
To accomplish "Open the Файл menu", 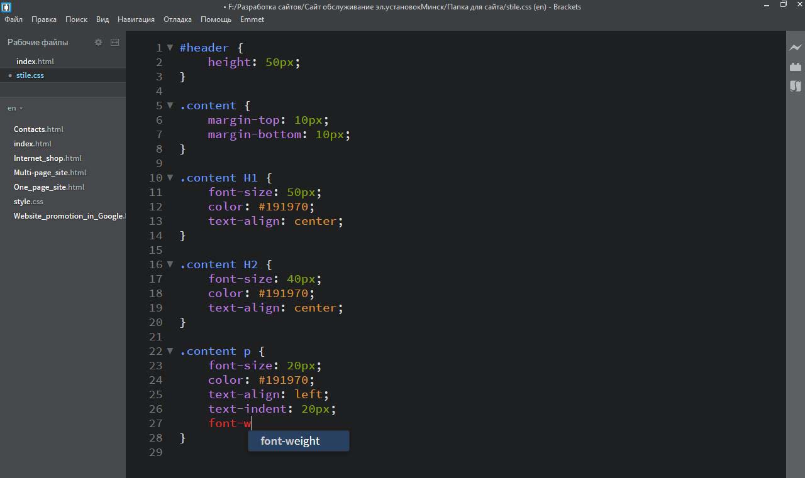I will pyautogui.click(x=13, y=19).
